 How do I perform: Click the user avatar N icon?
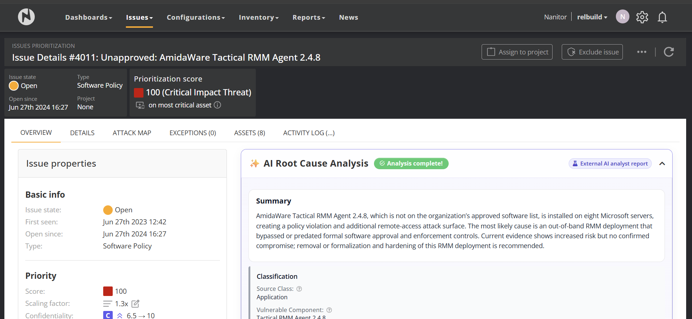(622, 17)
